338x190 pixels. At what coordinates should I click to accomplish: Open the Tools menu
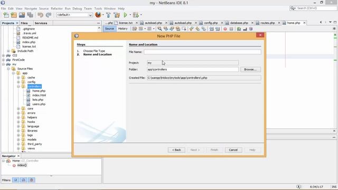pos(98,8)
